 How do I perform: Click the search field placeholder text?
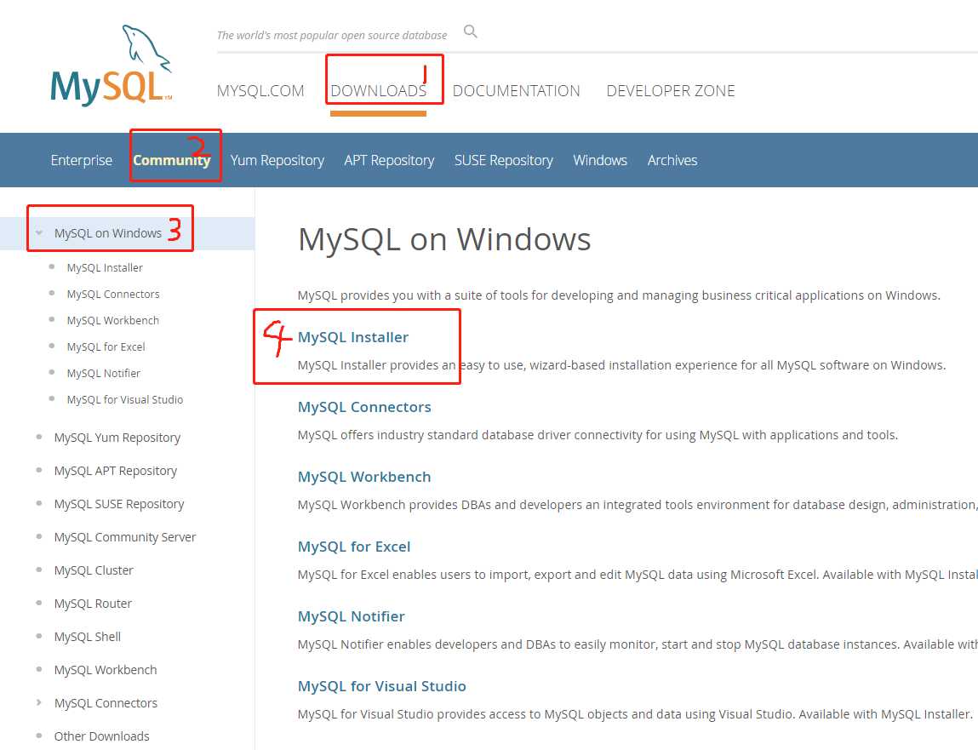click(332, 36)
